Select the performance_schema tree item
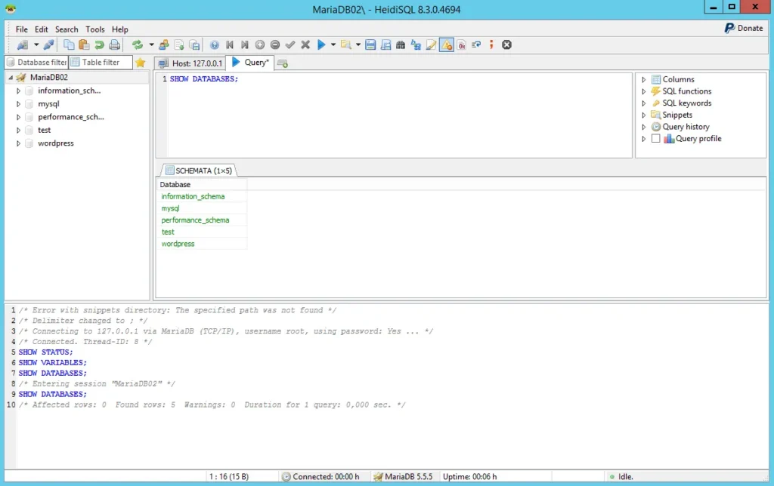Viewport: 774px width, 486px height. pyautogui.click(x=70, y=117)
